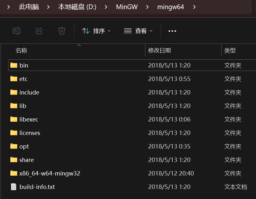The image size is (256, 199).
Task: Select the lib folder icon
Action: pyautogui.click(x=14, y=106)
